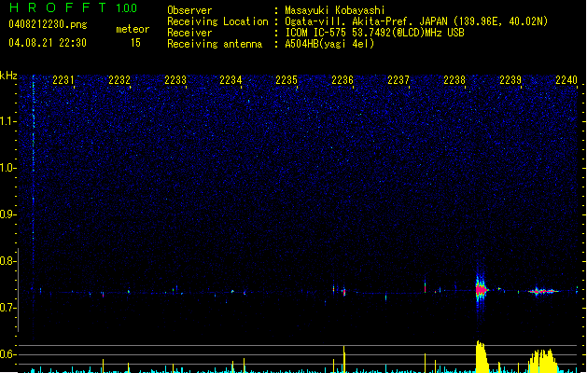Screen dimensions: 587x373
Task: Click the 2237 time marker
Action: point(398,80)
